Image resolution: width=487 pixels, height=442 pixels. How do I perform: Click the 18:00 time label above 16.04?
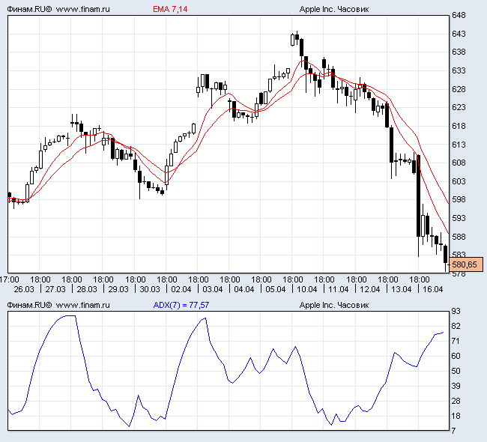(420, 279)
